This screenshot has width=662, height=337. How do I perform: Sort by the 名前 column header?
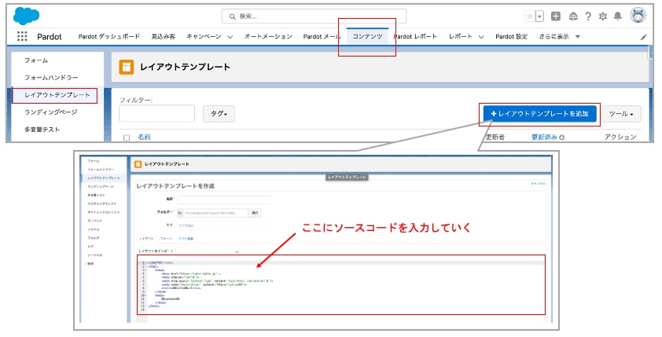tap(144, 137)
